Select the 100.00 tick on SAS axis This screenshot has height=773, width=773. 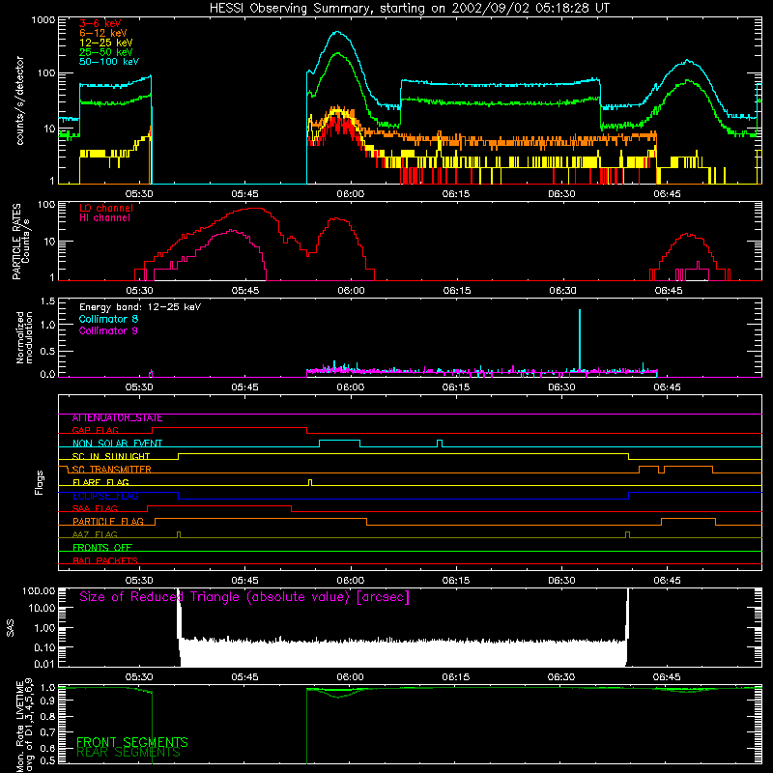[x=39, y=591]
